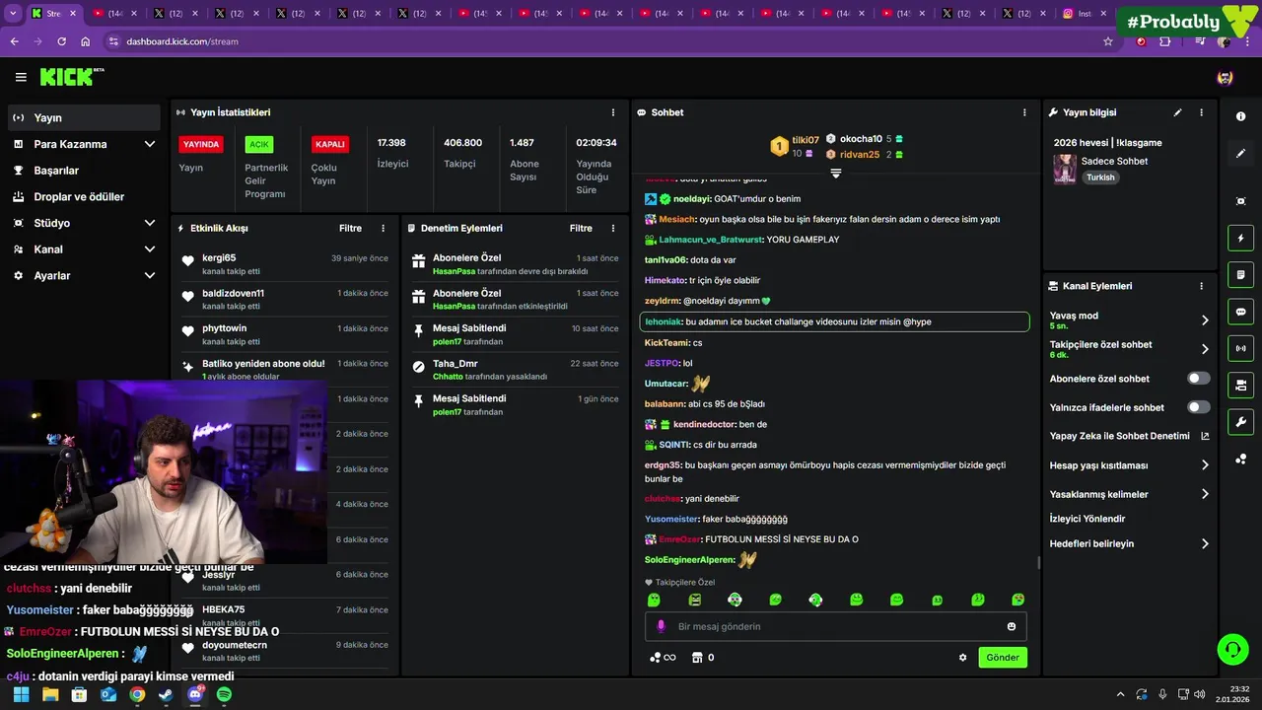
Task: Open the hamburger menu beside Kick logo
Action: (21, 77)
